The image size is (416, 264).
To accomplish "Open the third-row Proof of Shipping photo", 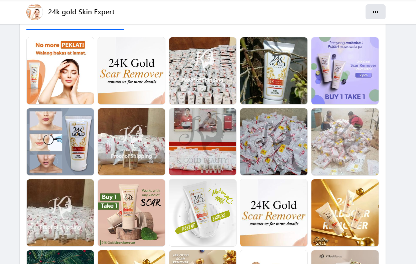I will (x=60, y=213).
